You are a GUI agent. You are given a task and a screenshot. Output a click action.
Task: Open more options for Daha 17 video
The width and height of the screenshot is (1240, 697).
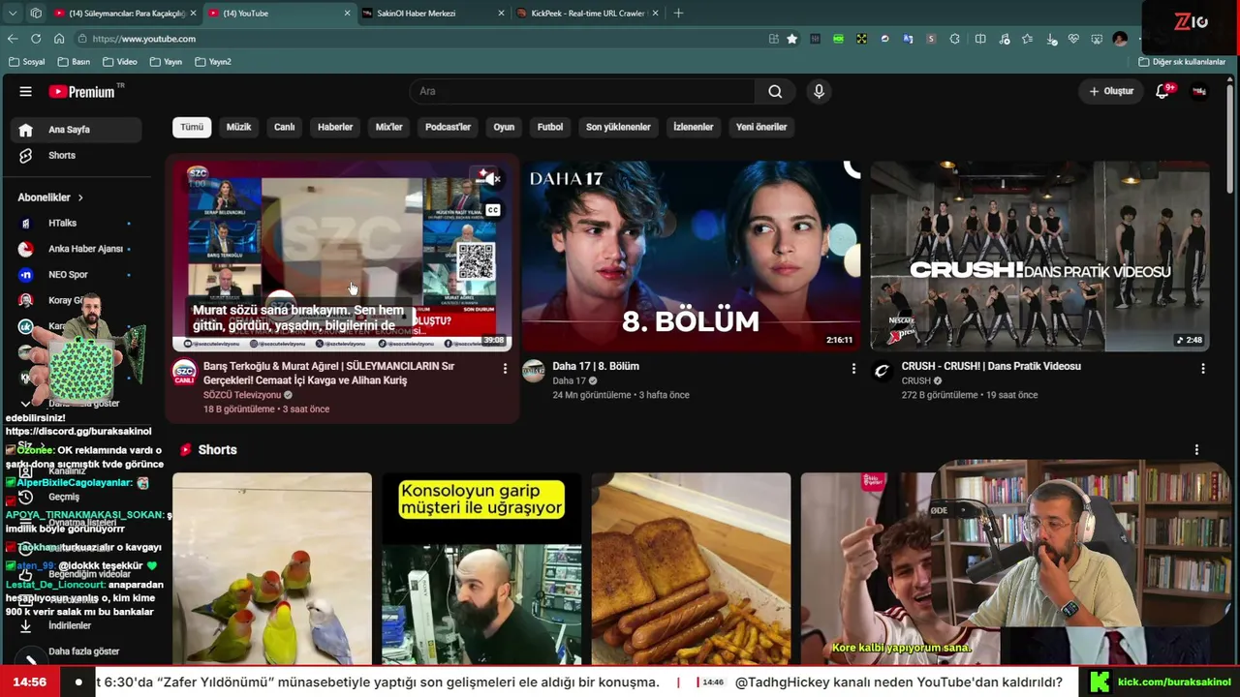point(853,369)
